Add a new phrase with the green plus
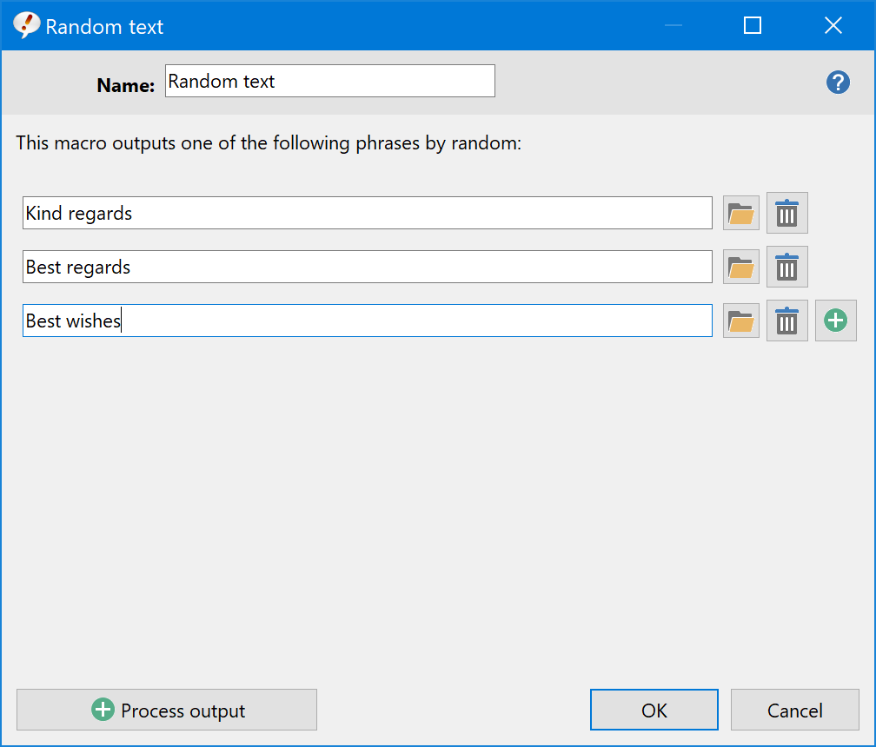This screenshot has width=876, height=747. 835,321
